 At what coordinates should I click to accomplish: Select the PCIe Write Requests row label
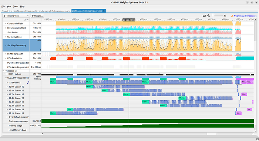pos(18,67)
